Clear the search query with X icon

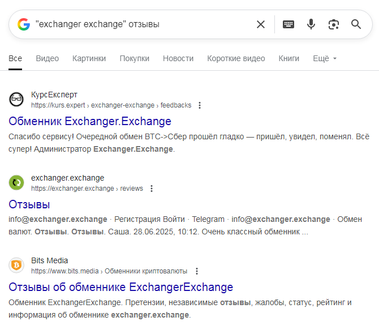(261, 24)
